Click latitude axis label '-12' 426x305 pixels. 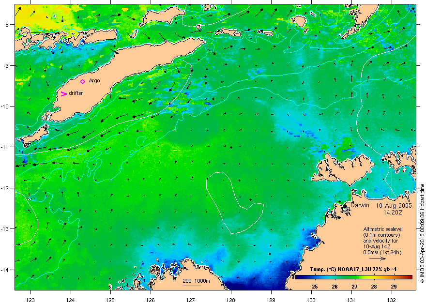pyautogui.click(x=5, y=188)
